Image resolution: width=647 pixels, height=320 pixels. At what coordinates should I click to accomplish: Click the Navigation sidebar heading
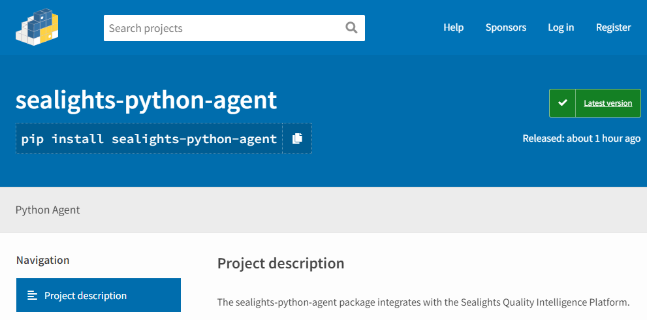pyautogui.click(x=42, y=260)
